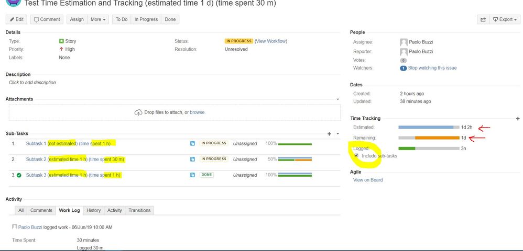Click Time Tracking plus icon to log work
This screenshot has height=251, width=523.
[518, 119]
